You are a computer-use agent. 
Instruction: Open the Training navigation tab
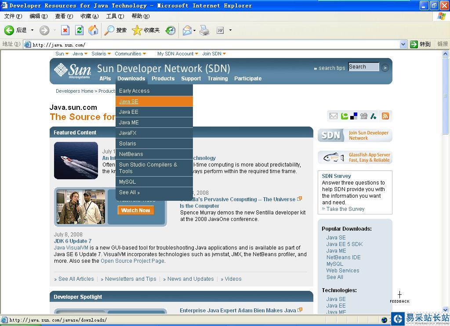pyautogui.click(x=218, y=79)
